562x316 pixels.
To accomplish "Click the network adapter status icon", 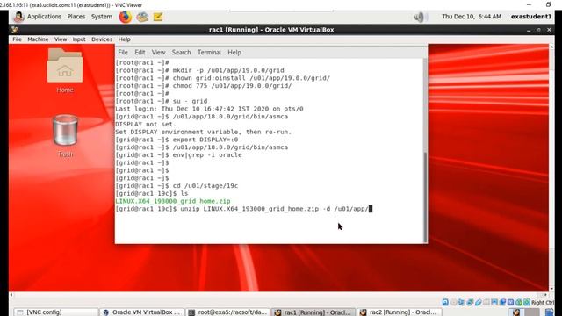I will point(470,302).
